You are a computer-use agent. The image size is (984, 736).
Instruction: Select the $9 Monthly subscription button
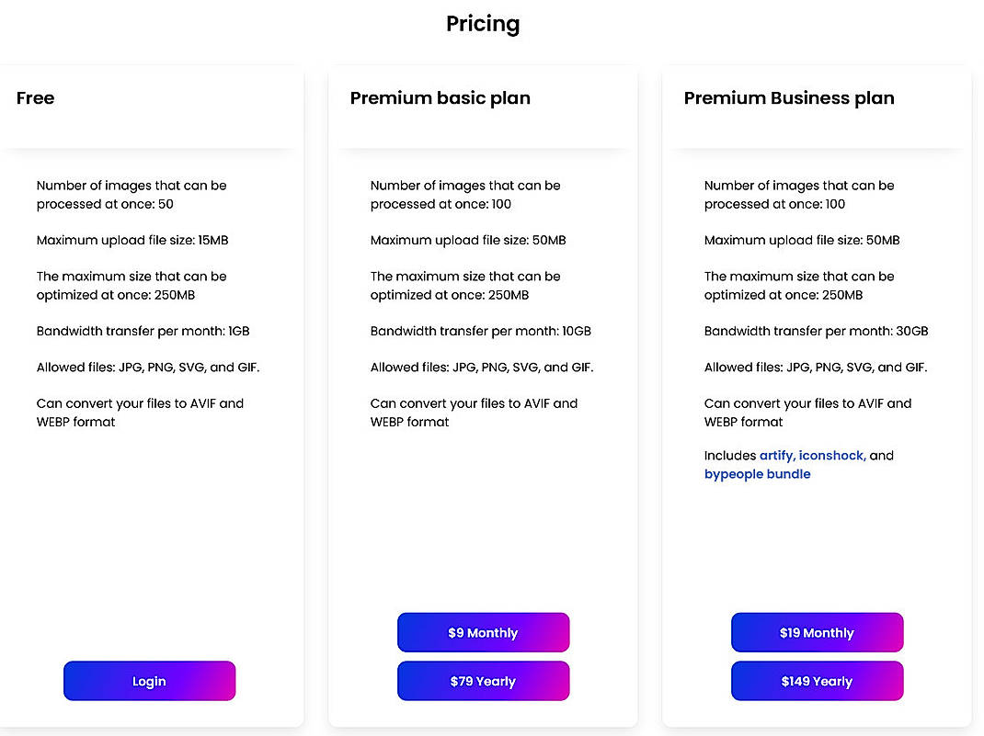click(483, 632)
